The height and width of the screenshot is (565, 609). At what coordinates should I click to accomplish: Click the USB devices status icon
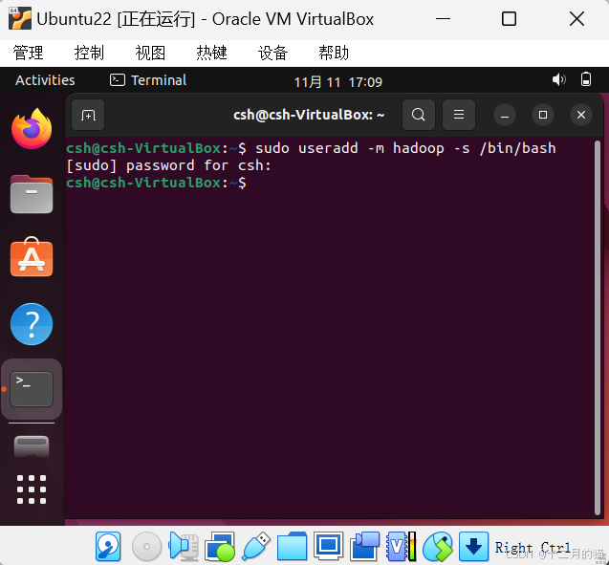pyautogui.click(x=256, y=547)
